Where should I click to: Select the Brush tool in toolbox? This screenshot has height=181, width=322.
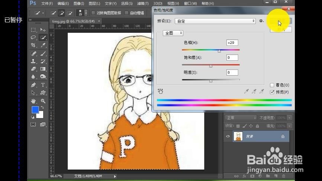click(43, 54)
